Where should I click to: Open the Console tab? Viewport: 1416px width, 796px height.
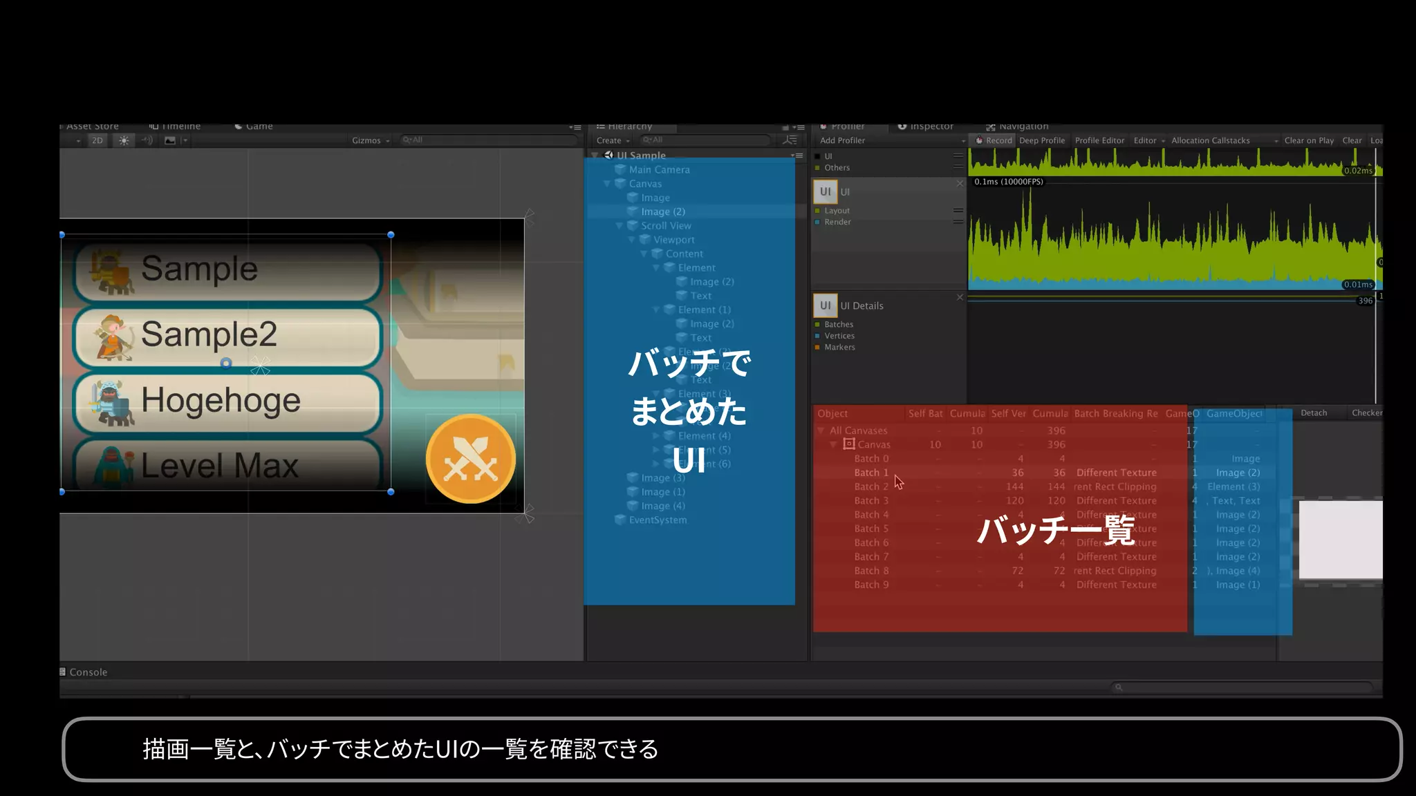tap(84, 672)
